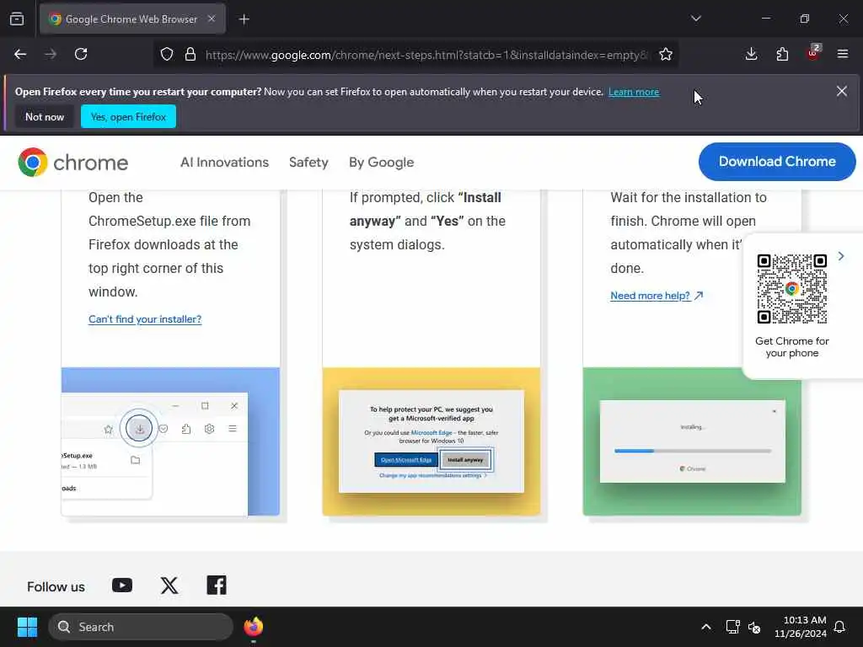
Task: Reload the current page
Action: coord(81,54)
